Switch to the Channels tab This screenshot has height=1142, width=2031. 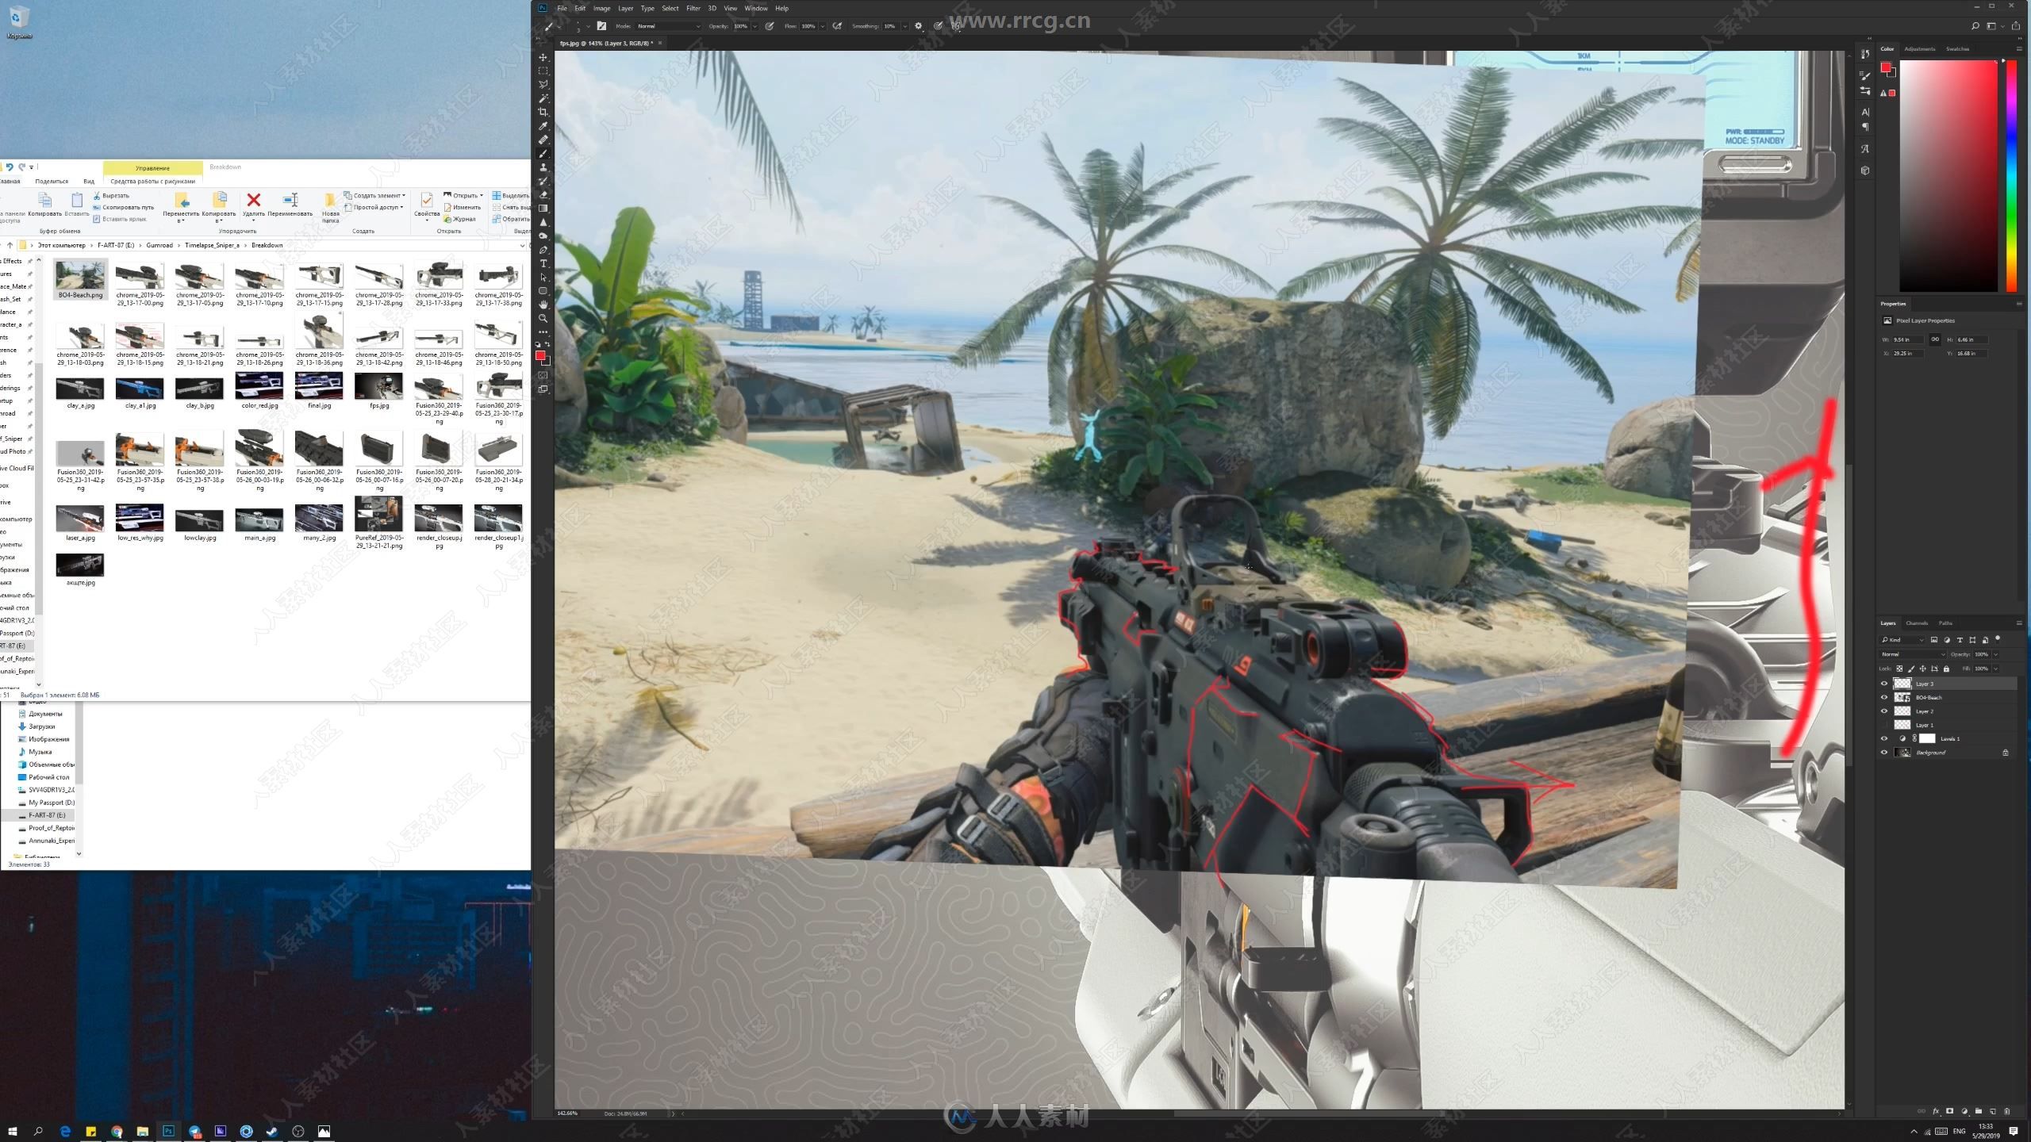pos(1917,623)
